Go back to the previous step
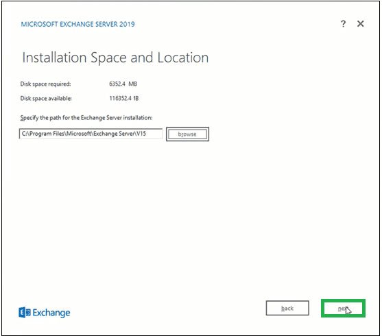382x336 pixels. click(287, 308)
